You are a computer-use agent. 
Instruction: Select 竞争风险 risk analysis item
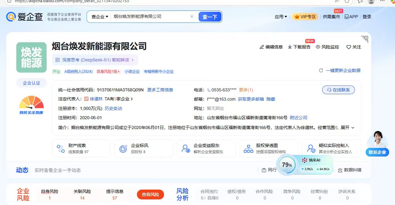point(292,195)
